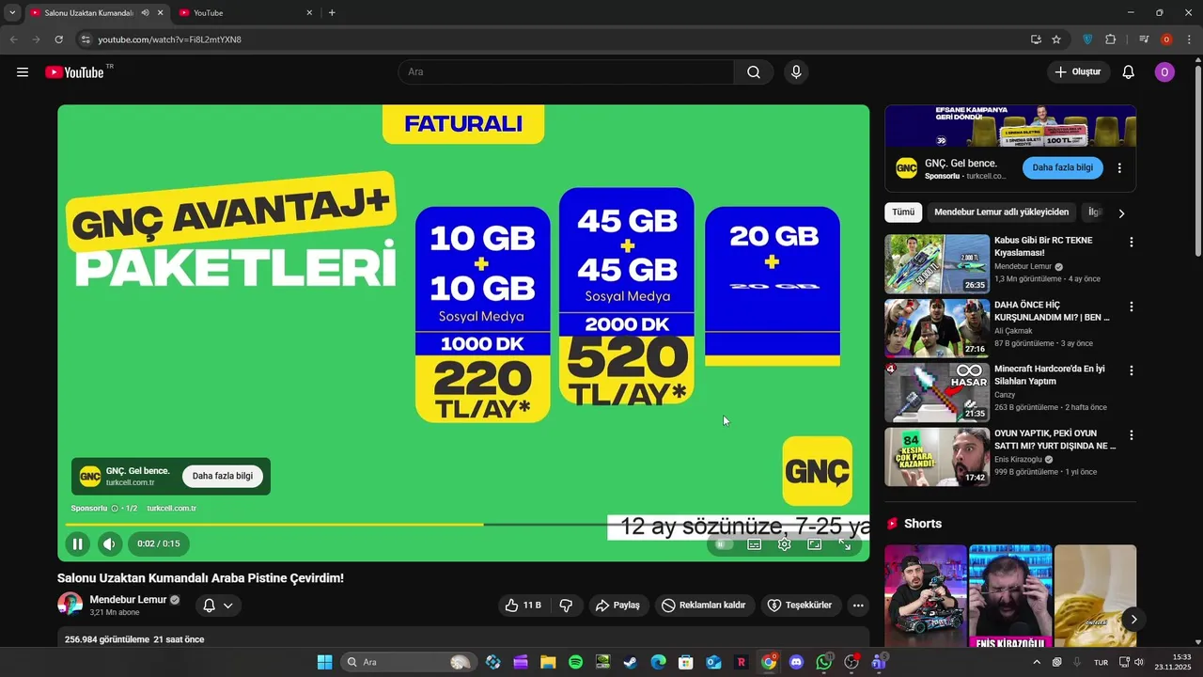
Task: Mute the Salonu Uzaktan Kumandalı tab audio
Action: 145,13
